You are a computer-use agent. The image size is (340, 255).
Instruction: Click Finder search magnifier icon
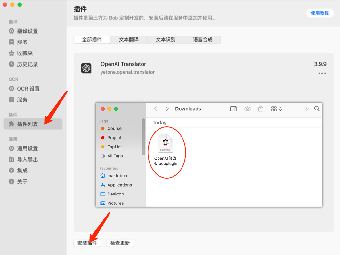click(317, 109)
